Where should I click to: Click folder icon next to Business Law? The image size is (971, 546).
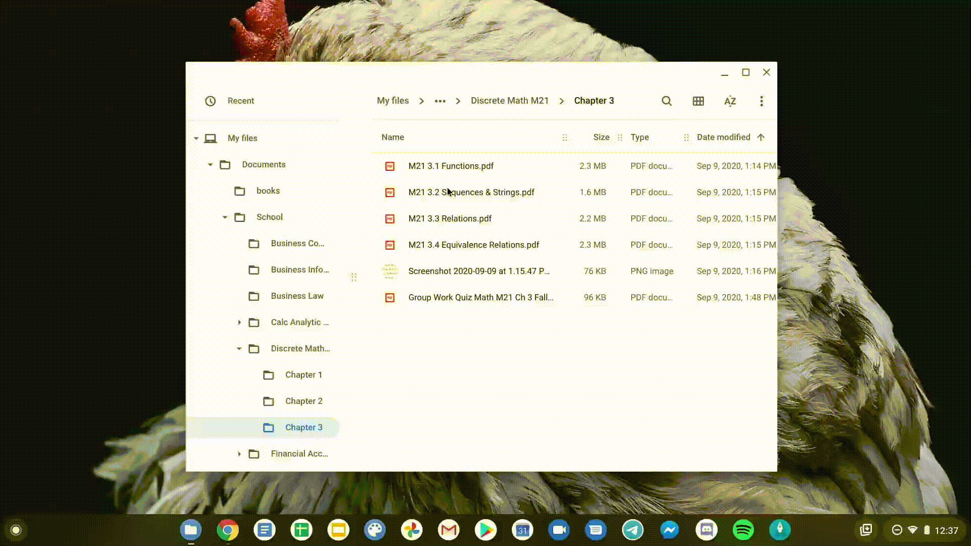[x=254, y=296]
